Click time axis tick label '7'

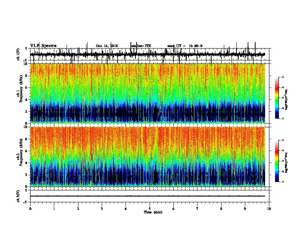[x=197, y=209]
